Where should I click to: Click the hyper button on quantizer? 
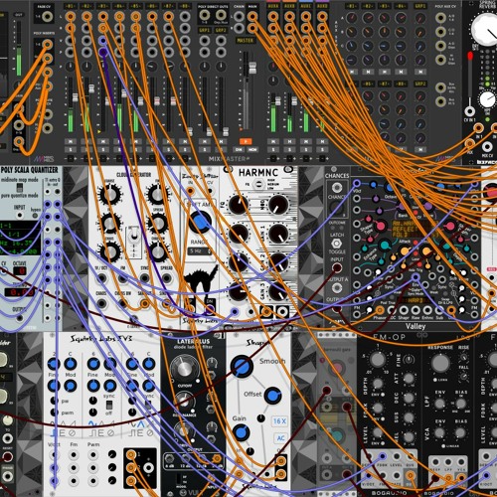[35, 216]
